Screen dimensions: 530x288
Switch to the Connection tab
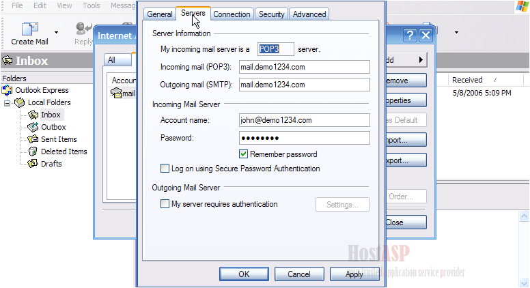click(x=232, y=14)
